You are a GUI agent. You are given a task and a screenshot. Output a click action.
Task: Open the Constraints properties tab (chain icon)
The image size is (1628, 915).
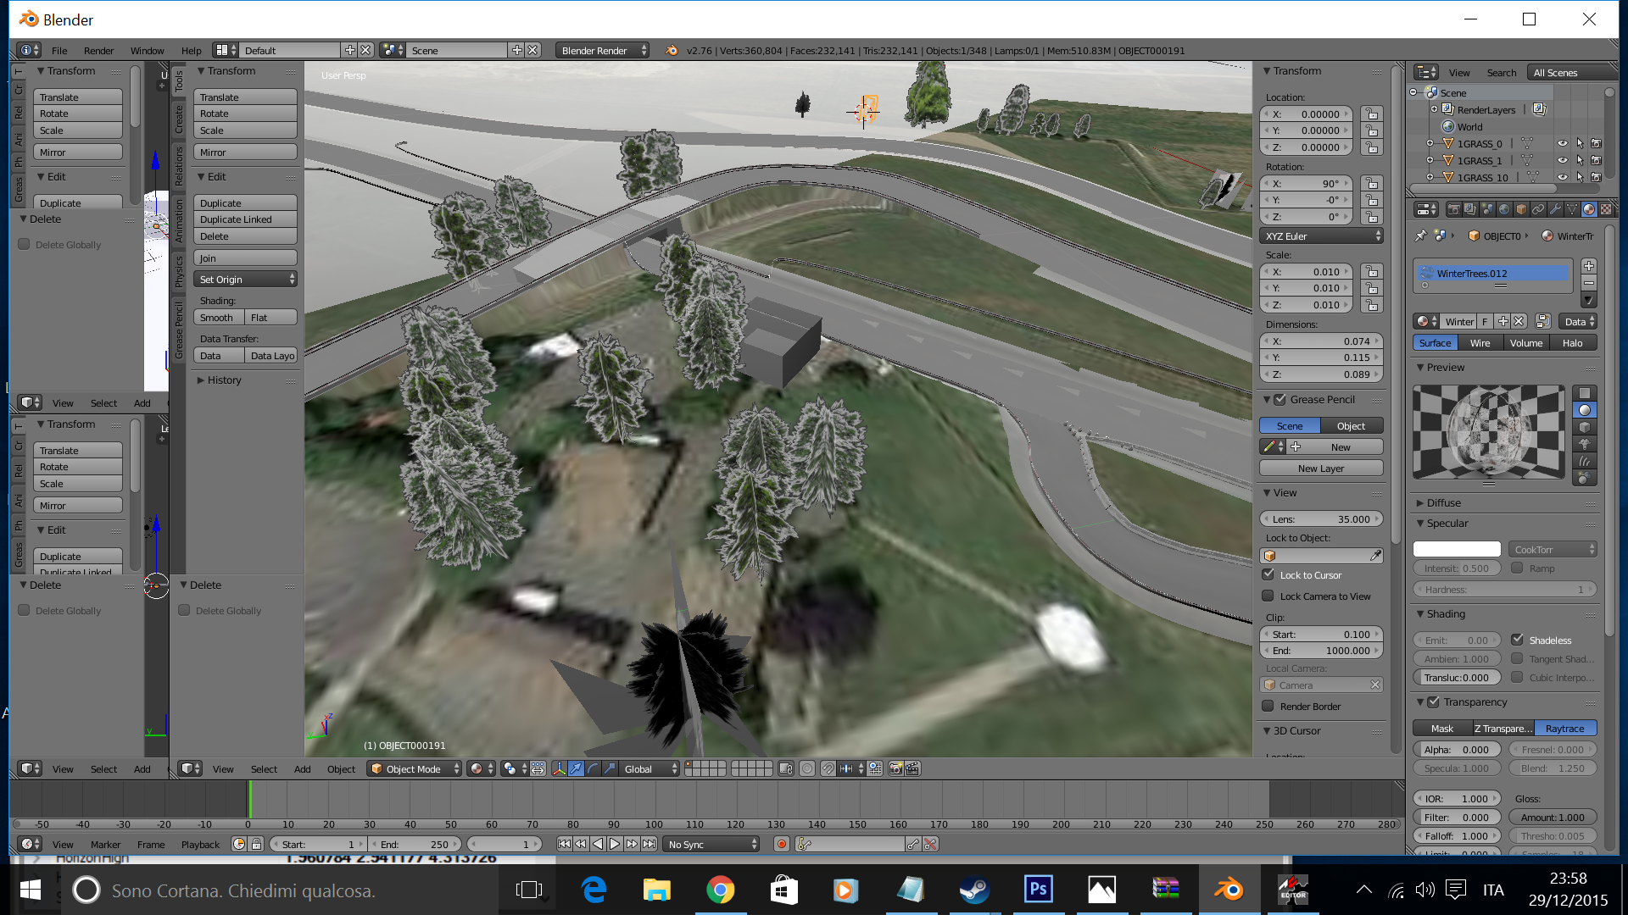[x=1538, y=209]
